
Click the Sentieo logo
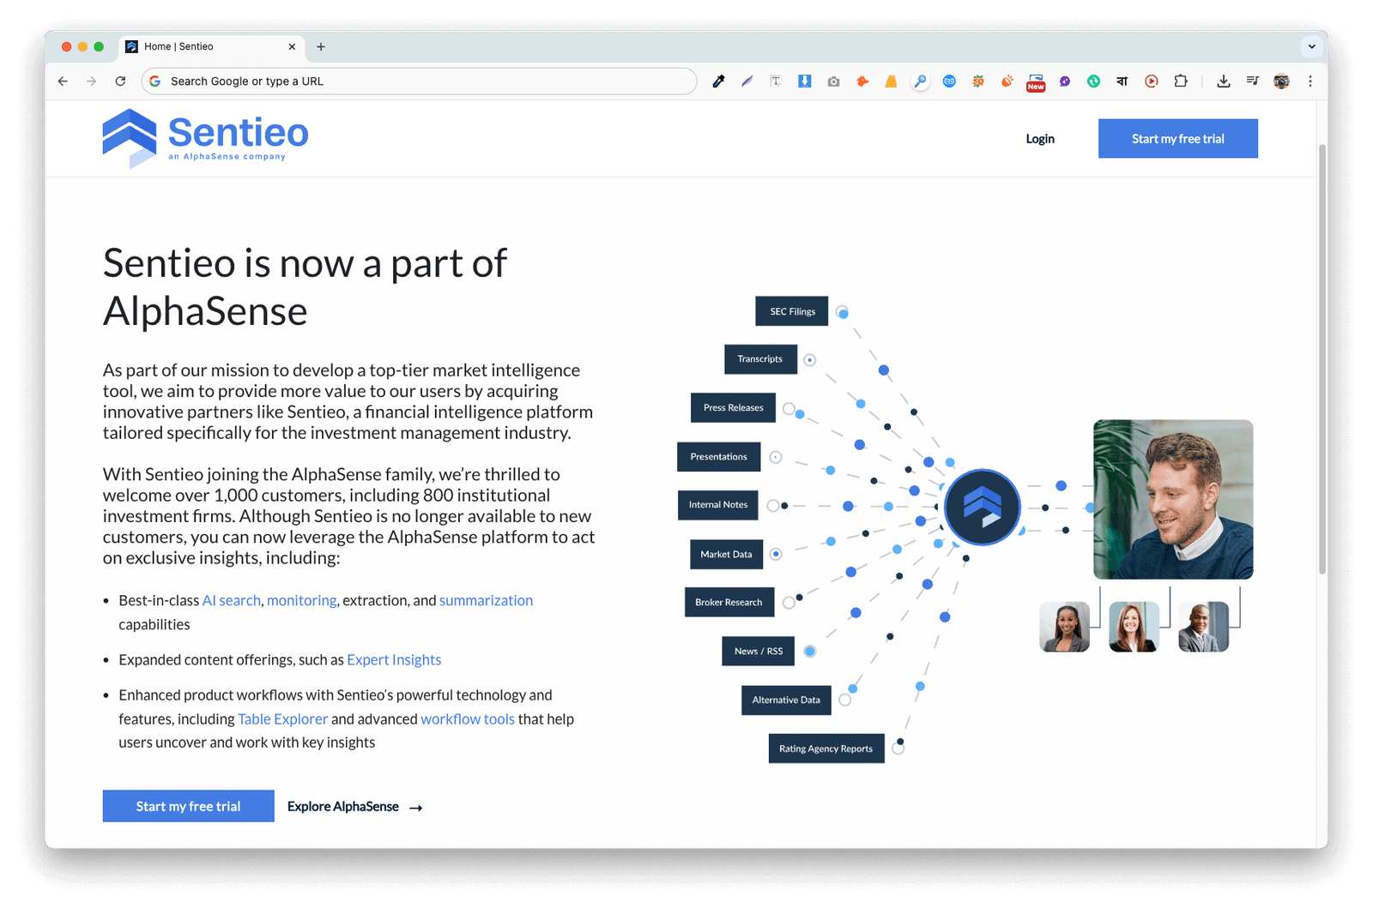(205, 138)
